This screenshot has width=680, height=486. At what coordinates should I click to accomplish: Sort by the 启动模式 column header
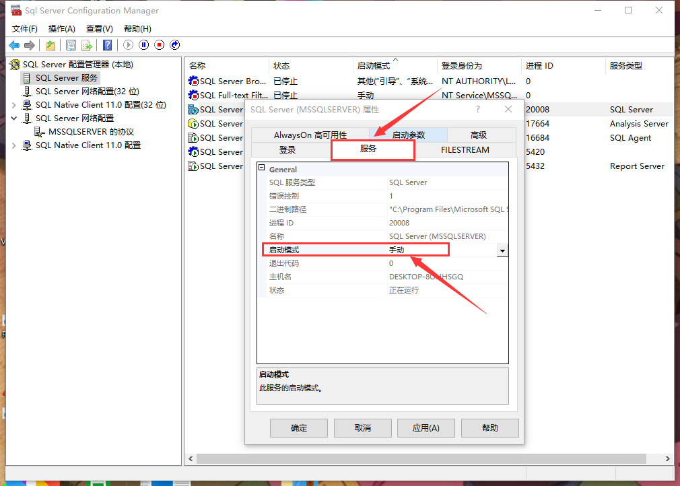pyautogui.click(x=395, y=66)
